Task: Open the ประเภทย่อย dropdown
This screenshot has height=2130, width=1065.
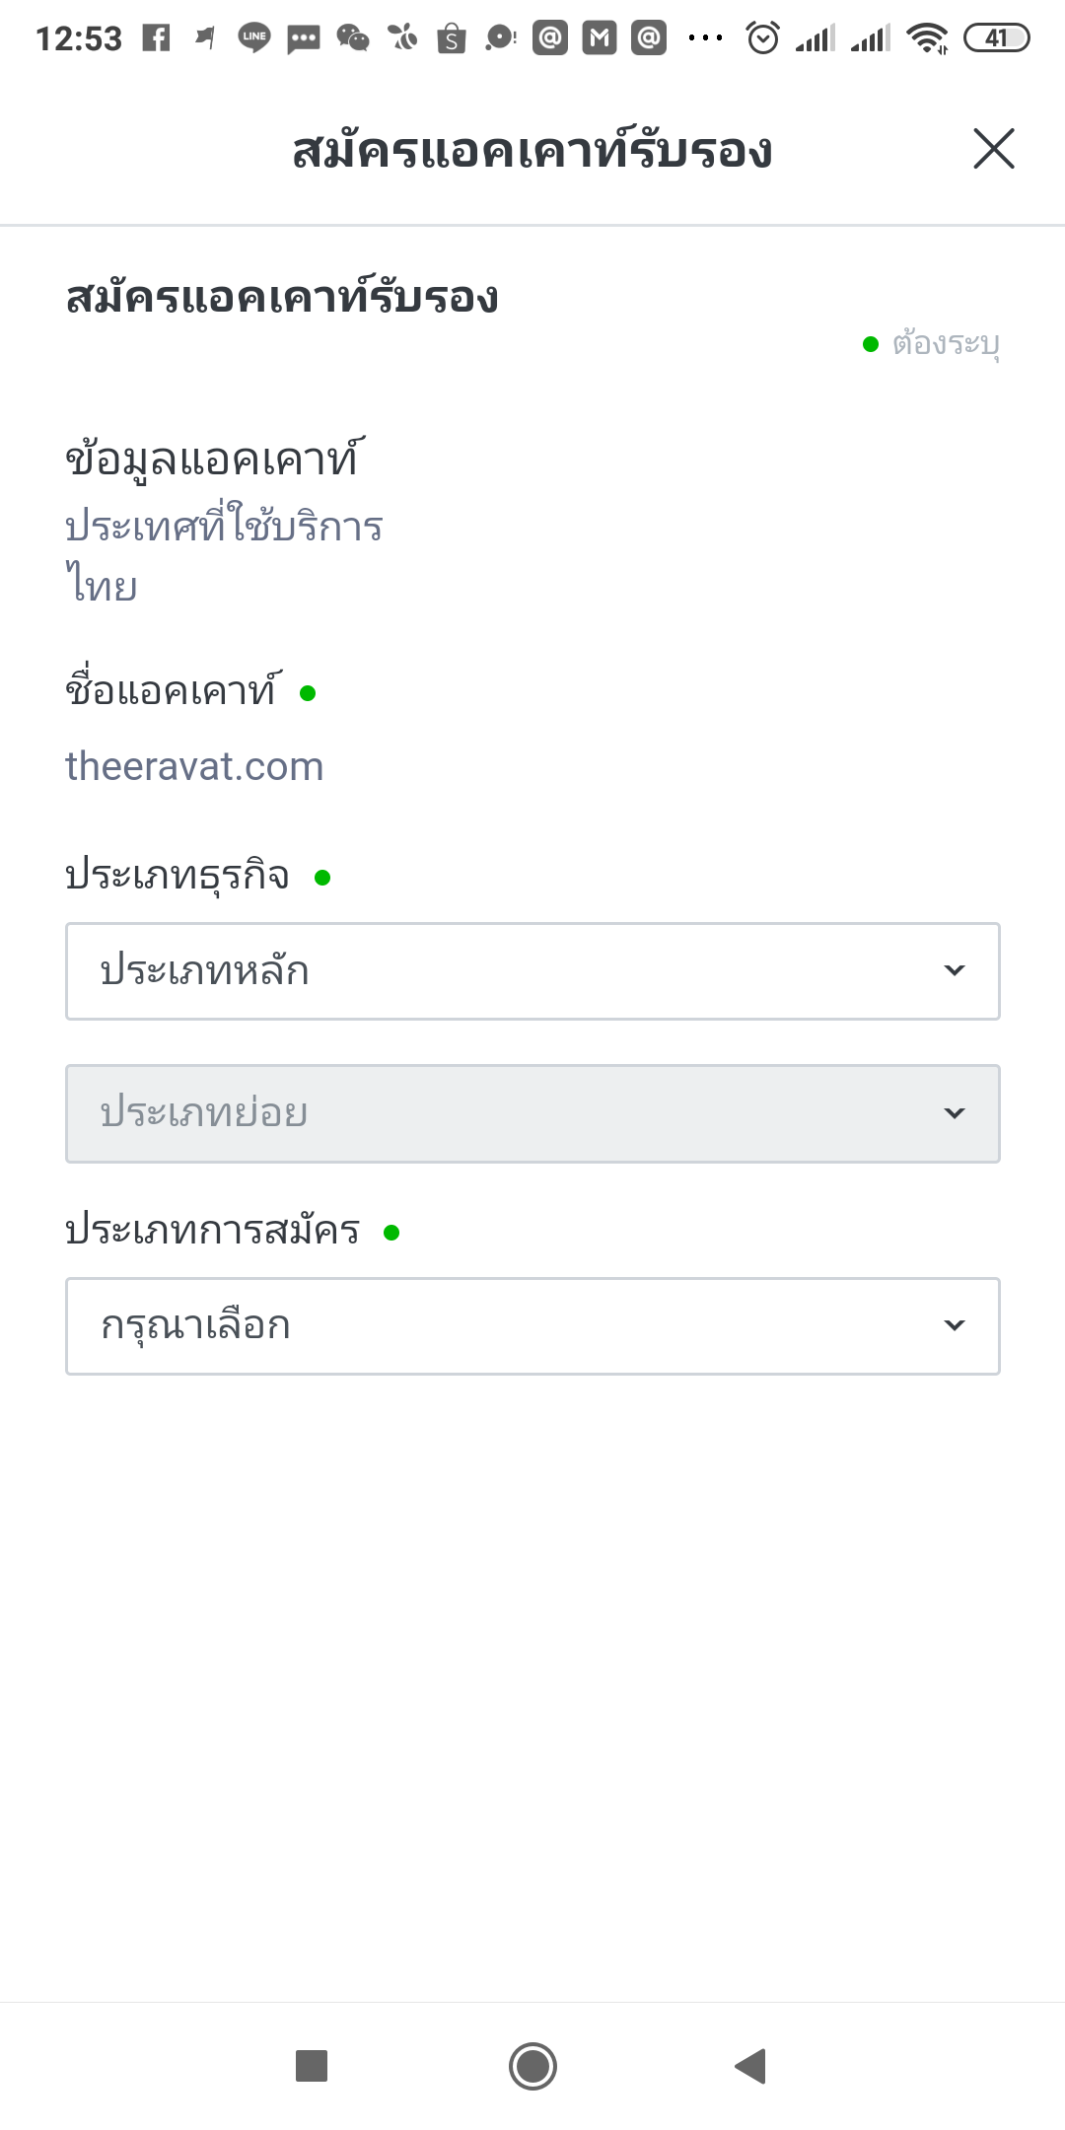Action: coord(532,1113)
